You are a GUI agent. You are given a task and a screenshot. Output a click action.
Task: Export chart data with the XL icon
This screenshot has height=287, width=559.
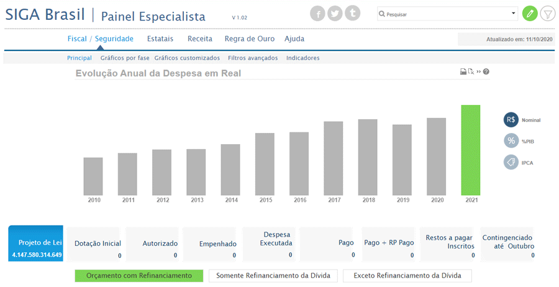click(x=471, y=72)
